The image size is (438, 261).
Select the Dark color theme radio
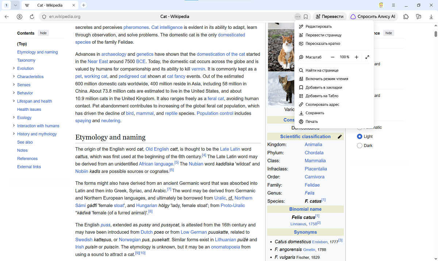click(360, 145)
